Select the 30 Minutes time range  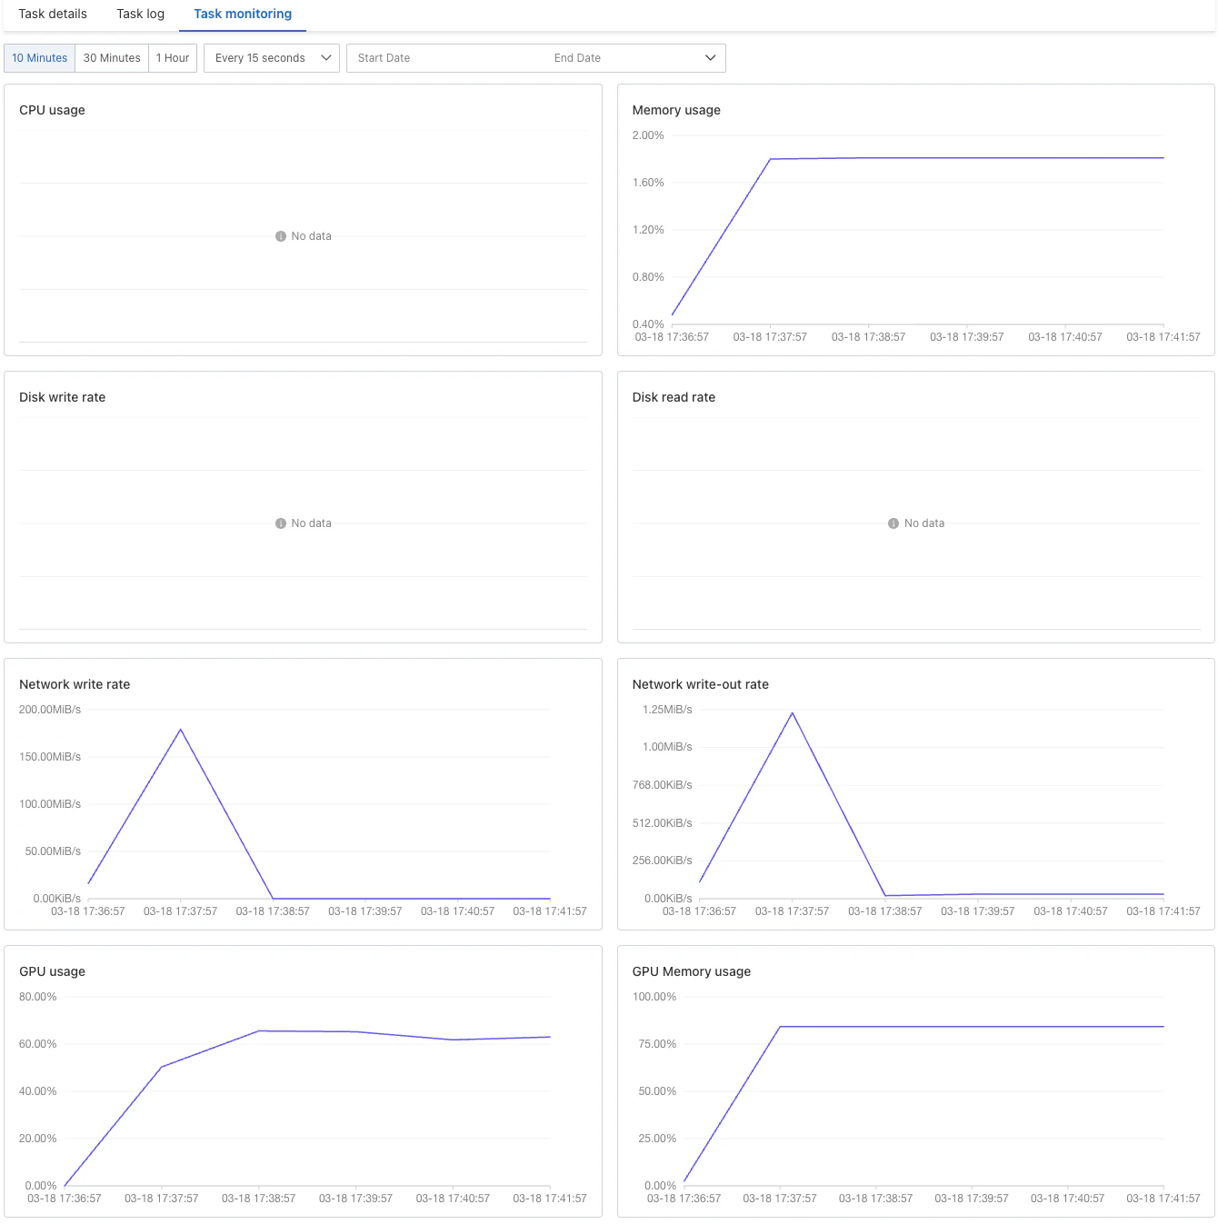112,58
